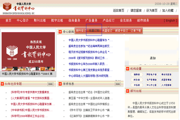Image resolution: width=180 pixels, height=120 pixels.
Task: Click the 返回首页 top link
Action: tap(118, 10)
